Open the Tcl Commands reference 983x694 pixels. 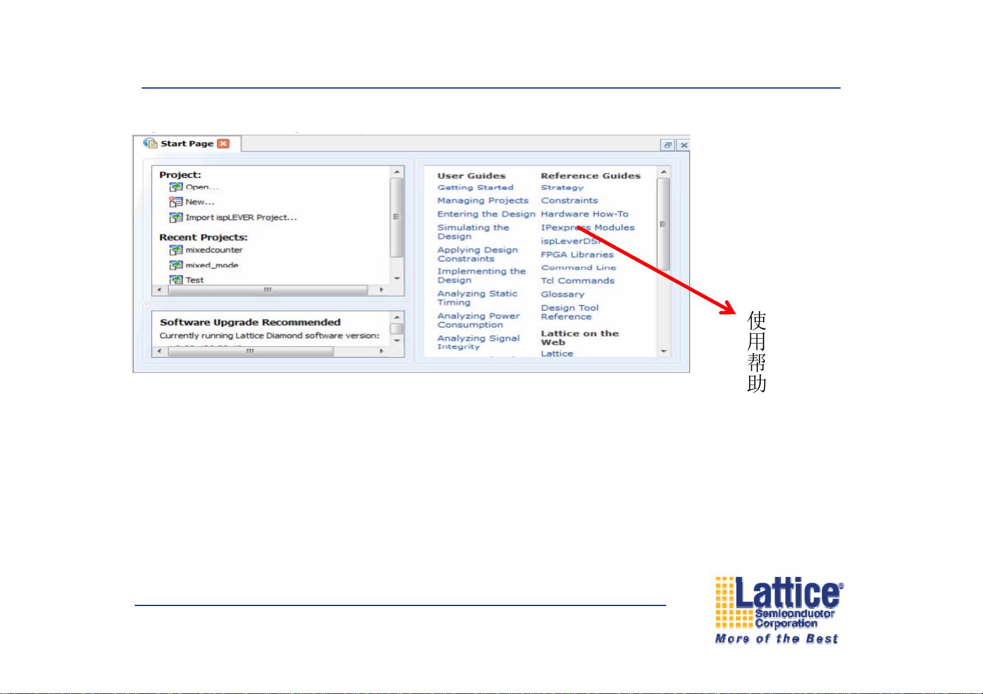577,281
